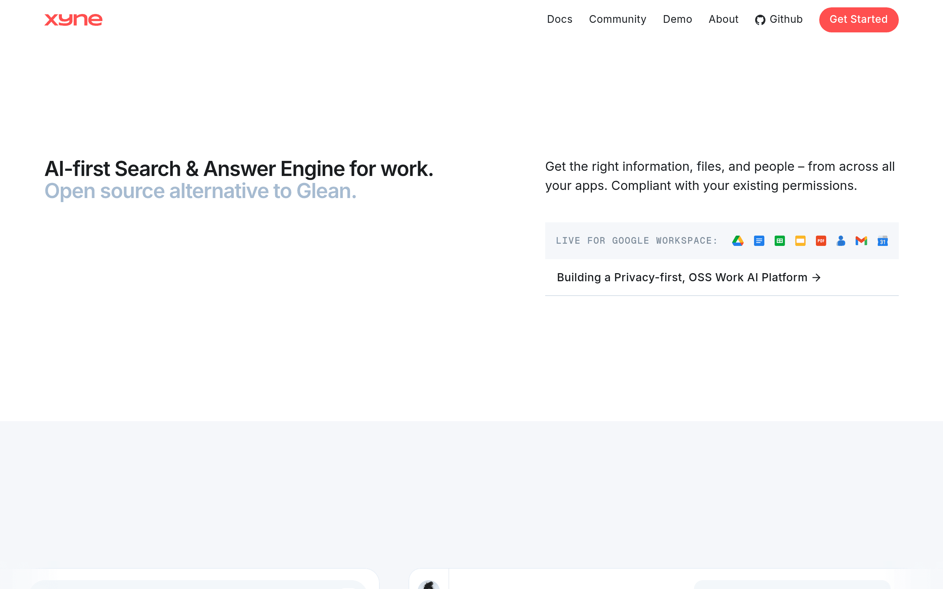The image size is (943, 589).
Task: Click the green Google Sheets icon
Action: coord(779,241)
